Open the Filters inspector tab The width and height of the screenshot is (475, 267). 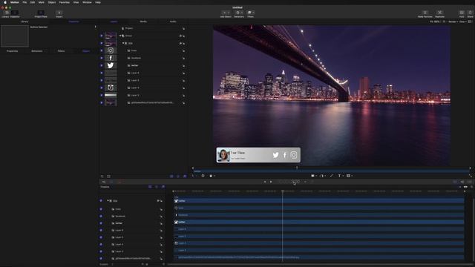click(61, 51)
